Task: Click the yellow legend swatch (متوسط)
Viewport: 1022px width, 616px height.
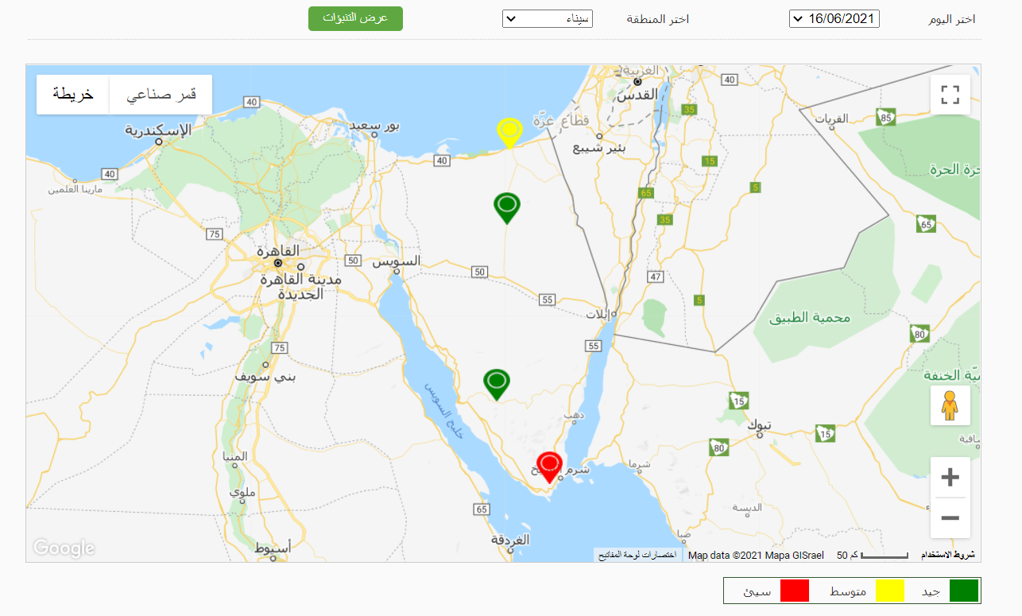Action: coord(889,591)
